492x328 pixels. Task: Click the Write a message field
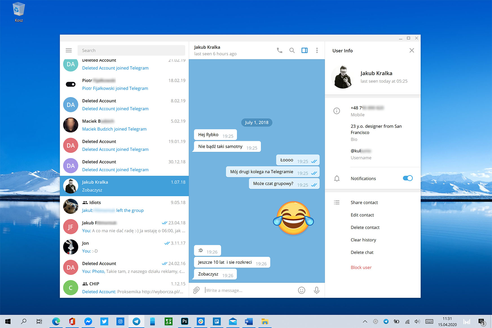coord(250,290)
